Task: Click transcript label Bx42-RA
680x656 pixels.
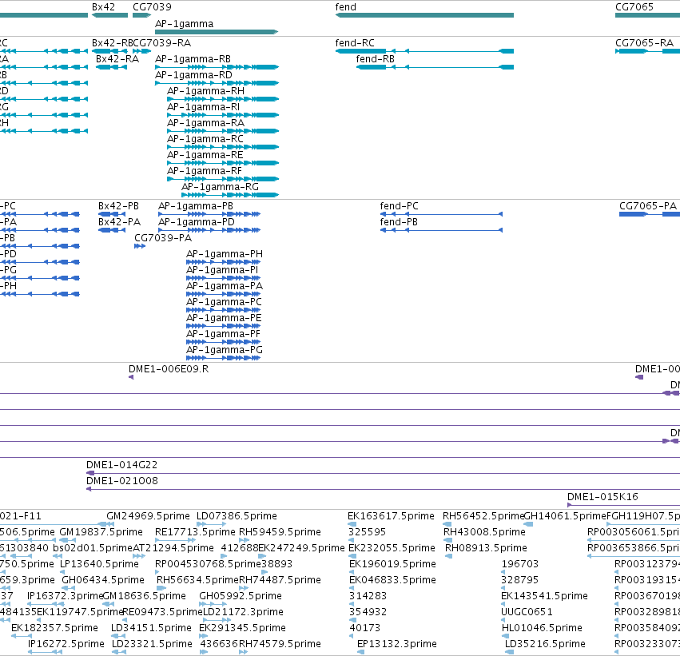Action: coord(117,59)
